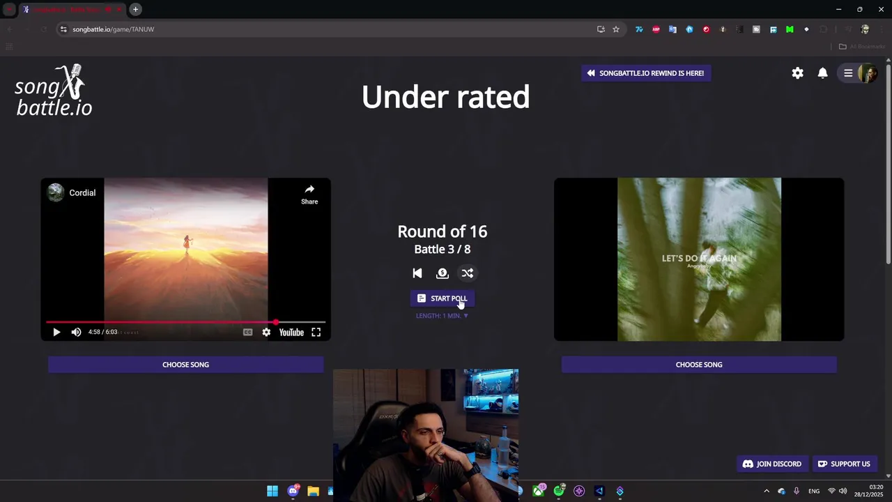The height and width of the screenshot is (502, 892).
Task: Switch ENG input language
Action: 814,492
